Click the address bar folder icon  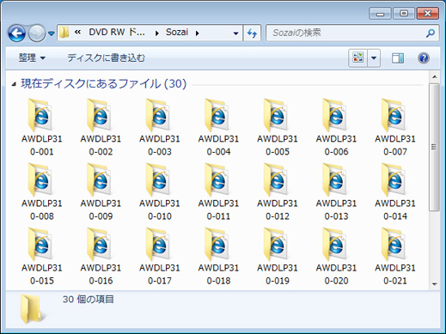64,33
